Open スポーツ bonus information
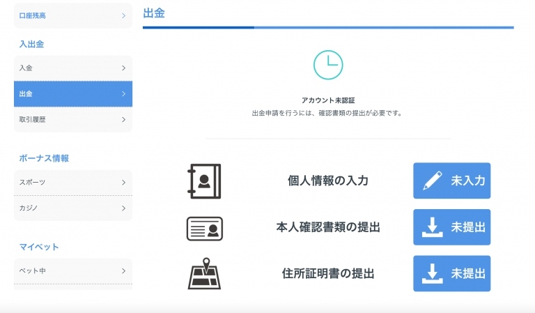Screen dimensions: 535x313 (x=73, y=183)
